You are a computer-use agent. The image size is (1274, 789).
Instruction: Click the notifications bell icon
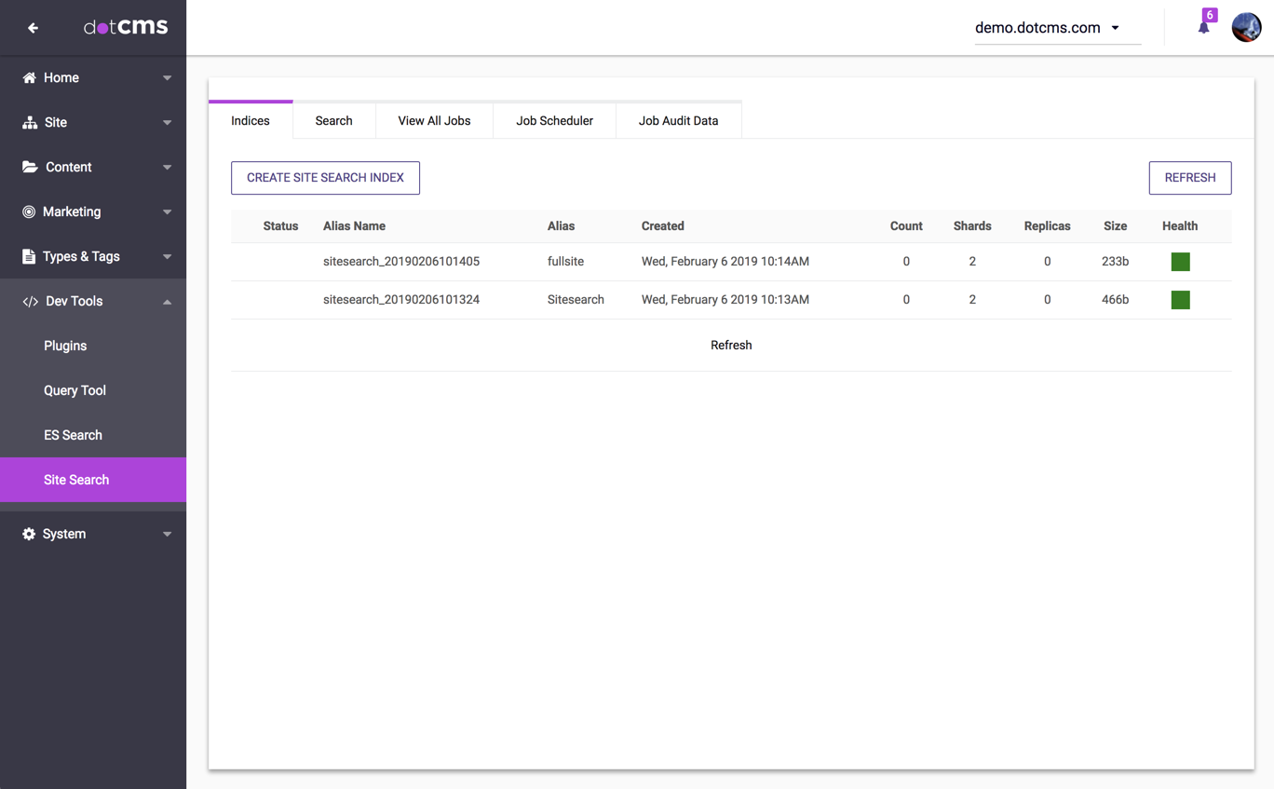click(1204, 26)
